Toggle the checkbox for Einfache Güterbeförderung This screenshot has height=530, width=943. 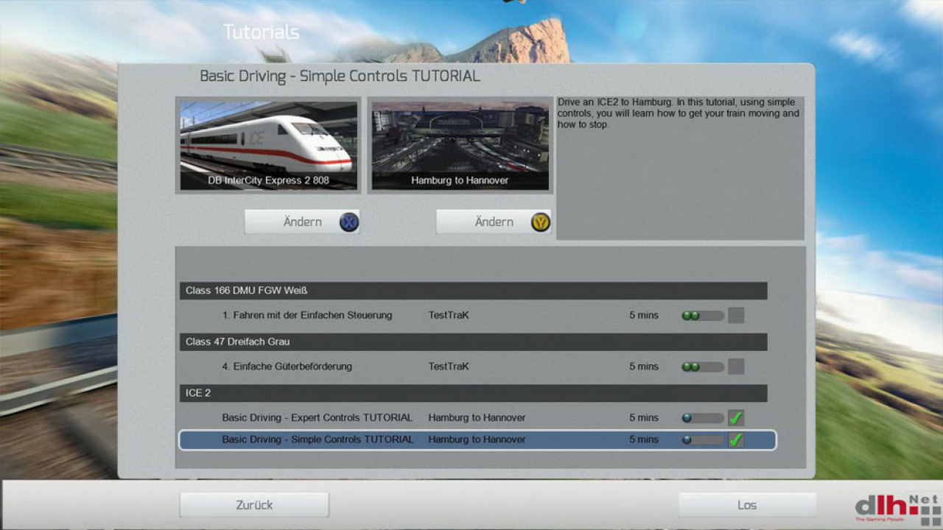pos(736,367)
